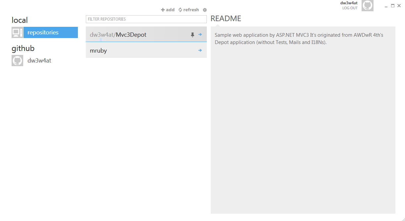
Task: Unpin the Mvc3Depot repository
Action: click(193, 34)
